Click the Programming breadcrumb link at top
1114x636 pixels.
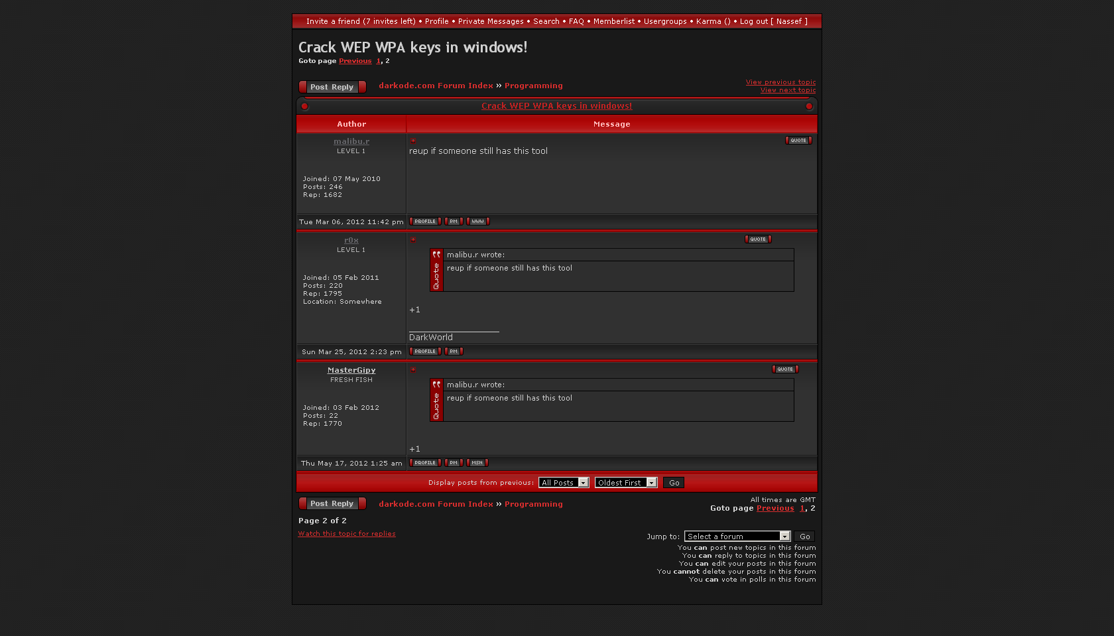click(x=533, y=86)
